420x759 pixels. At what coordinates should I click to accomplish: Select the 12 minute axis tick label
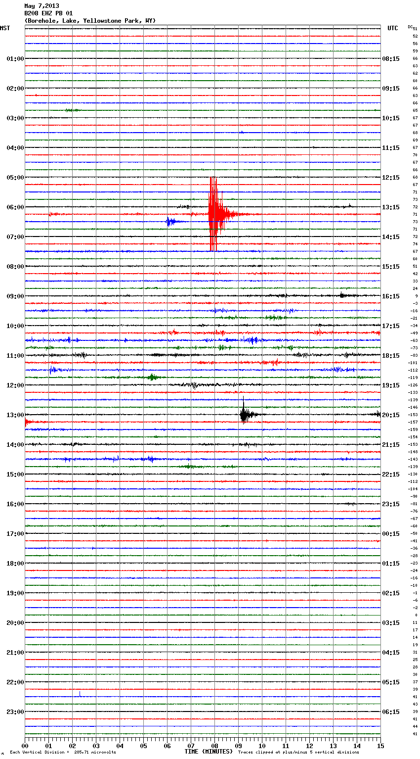(x=309, y=746)
